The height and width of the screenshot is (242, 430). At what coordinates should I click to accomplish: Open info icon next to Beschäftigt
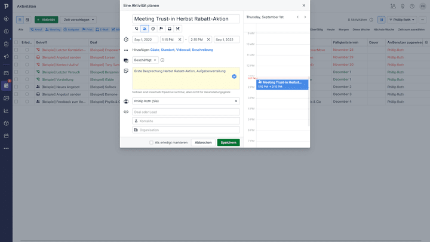pyautogui.click(x=162, y=60)
